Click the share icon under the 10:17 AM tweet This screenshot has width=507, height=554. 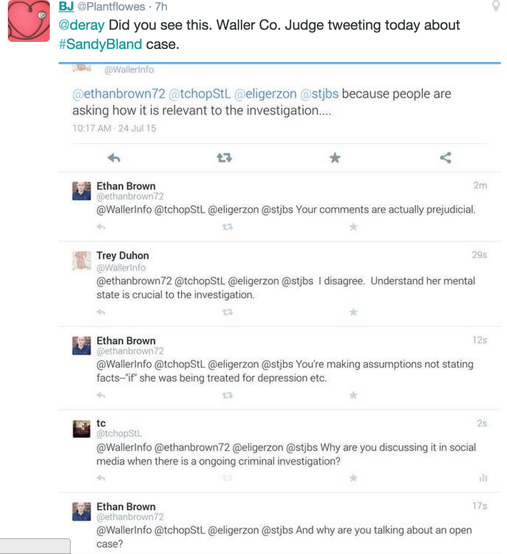[x=445, y=158]
